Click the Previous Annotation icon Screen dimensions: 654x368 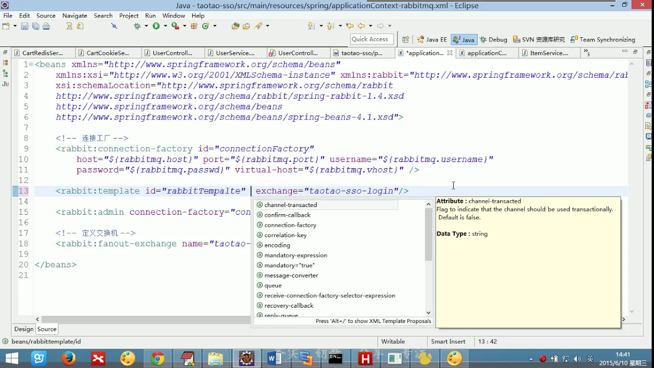tap(330, 26)
